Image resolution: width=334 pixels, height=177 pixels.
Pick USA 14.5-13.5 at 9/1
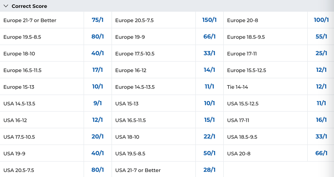click(x=98, y=103)
